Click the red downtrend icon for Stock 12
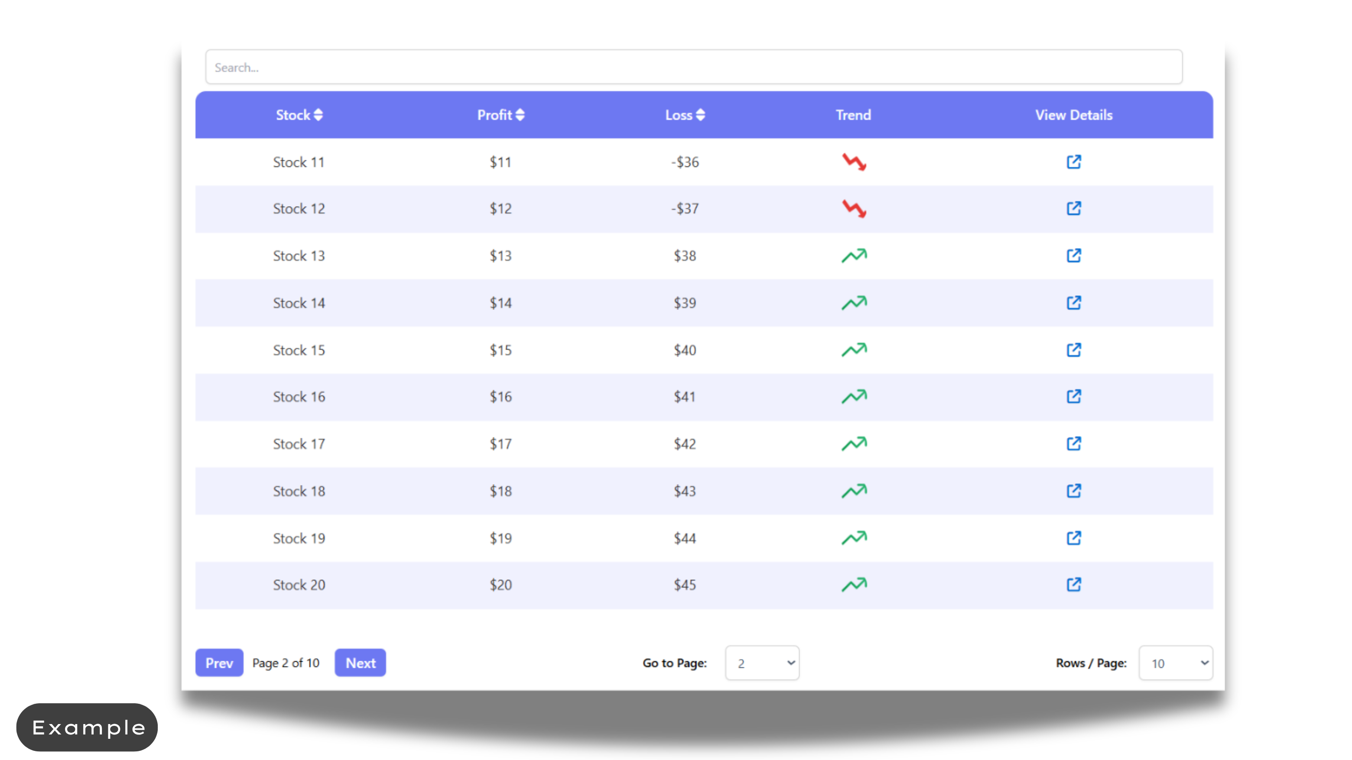The width and height of the screenshot is (1352, 760). click(854, 208)
